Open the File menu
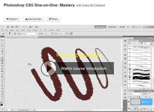Screen dimensions: 154x112 coord(2,30)
